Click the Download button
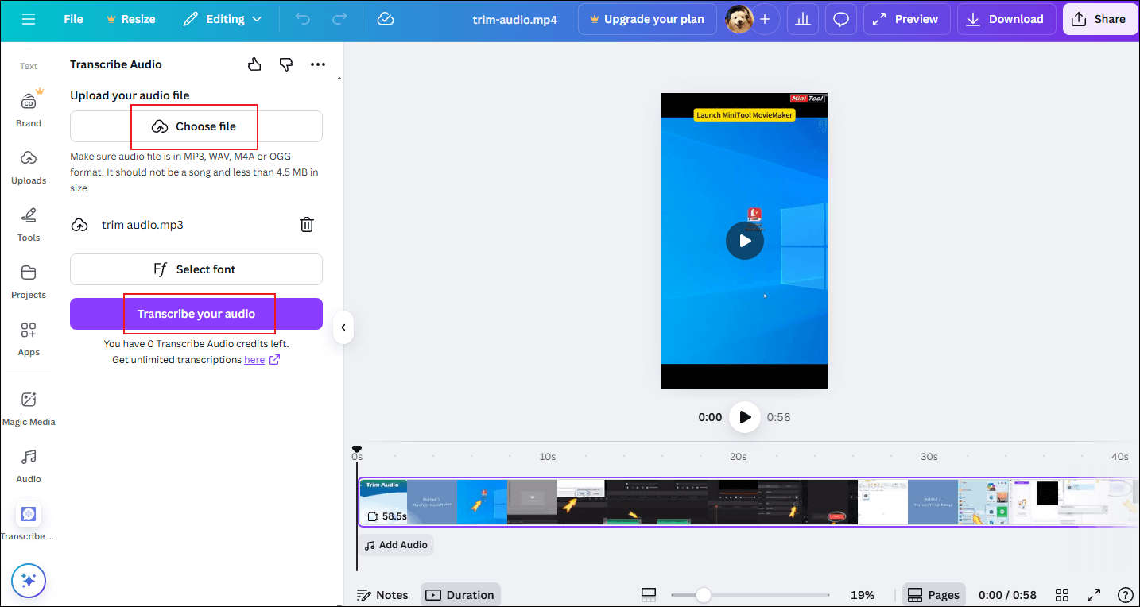1140x607 pixels. (x=1005, y=19)
